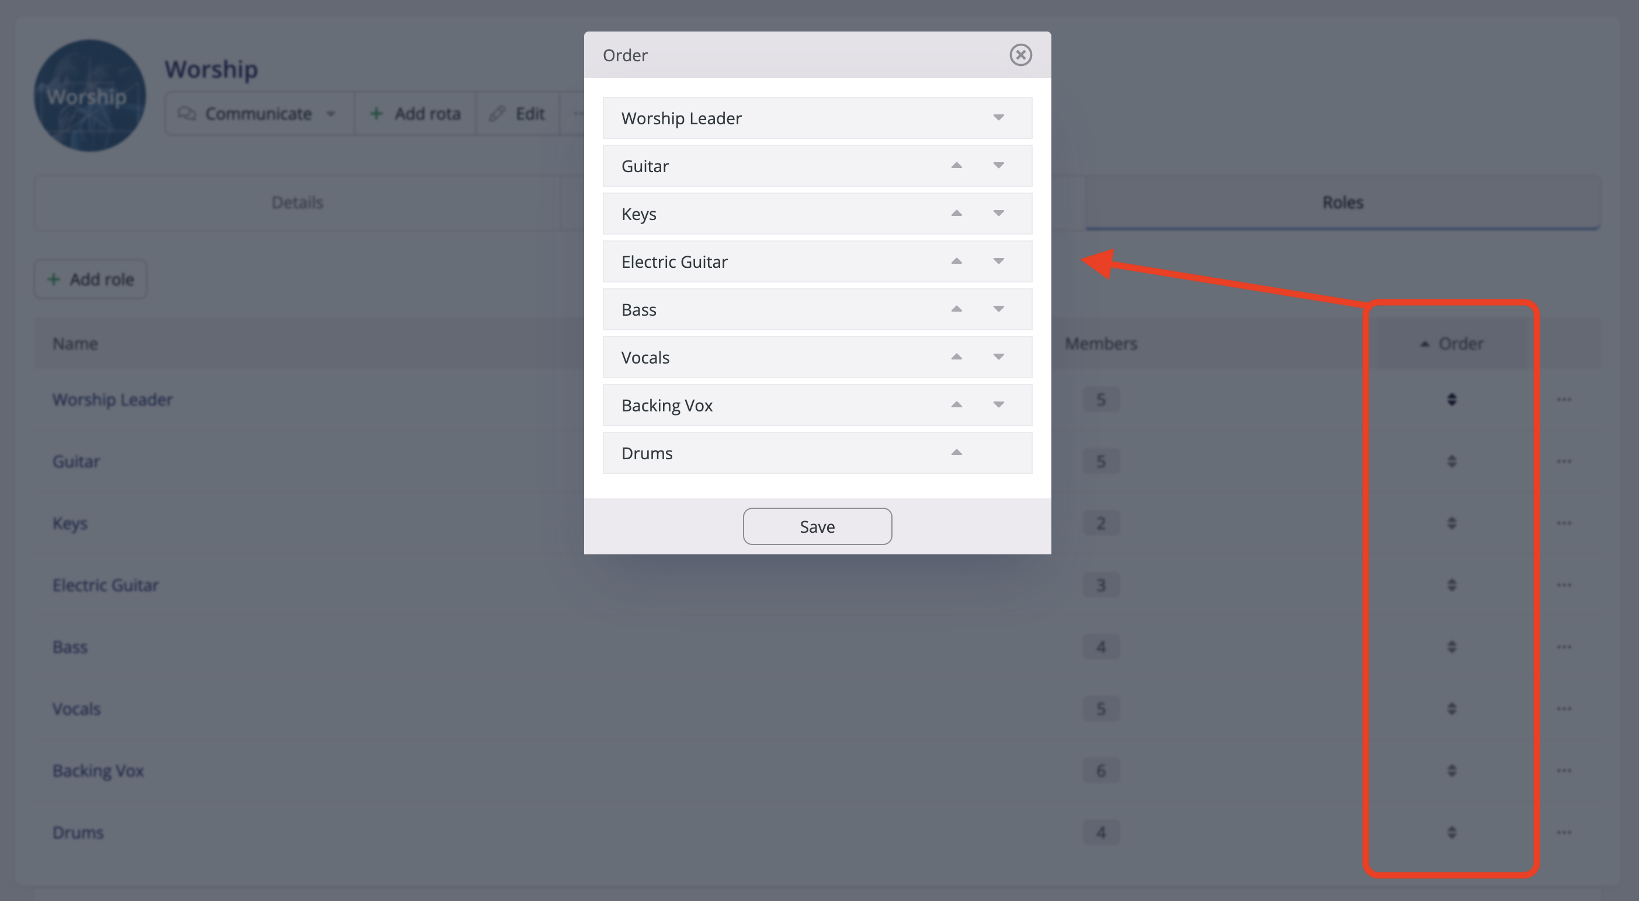Viewport: 1639px width, 901px height.
Task: Close the Order dialog
Action: (x=1020, y=55)
